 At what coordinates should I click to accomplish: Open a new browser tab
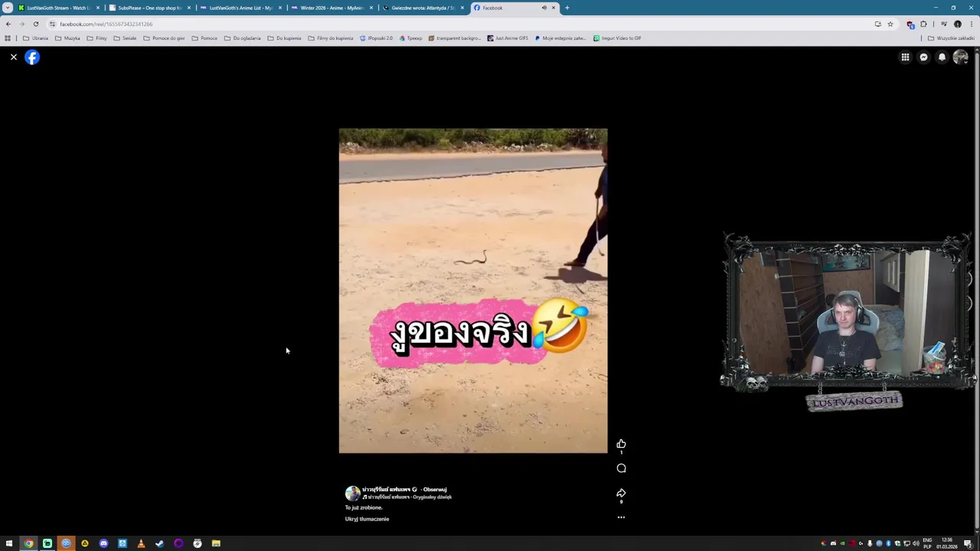coord(567,8)
